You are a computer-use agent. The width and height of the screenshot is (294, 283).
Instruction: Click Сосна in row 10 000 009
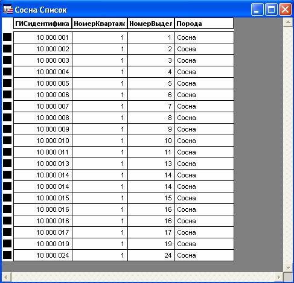click(x=204, y=129)
